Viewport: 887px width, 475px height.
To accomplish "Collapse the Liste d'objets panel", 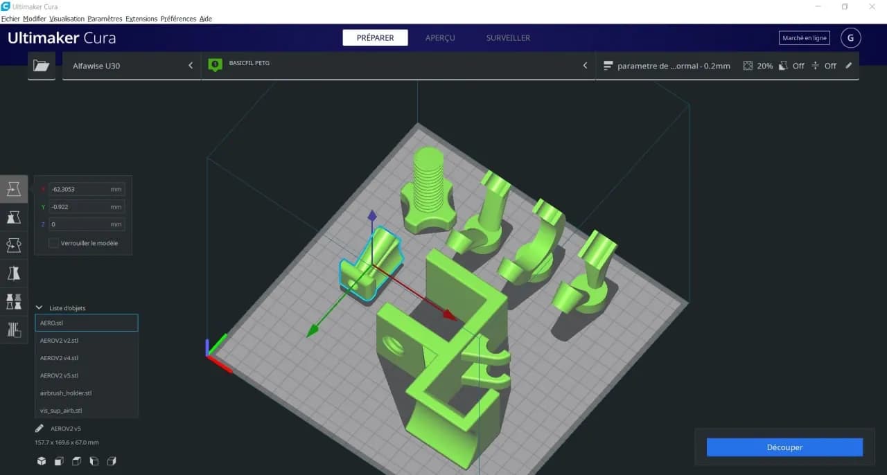I will [x=38, y=307].
